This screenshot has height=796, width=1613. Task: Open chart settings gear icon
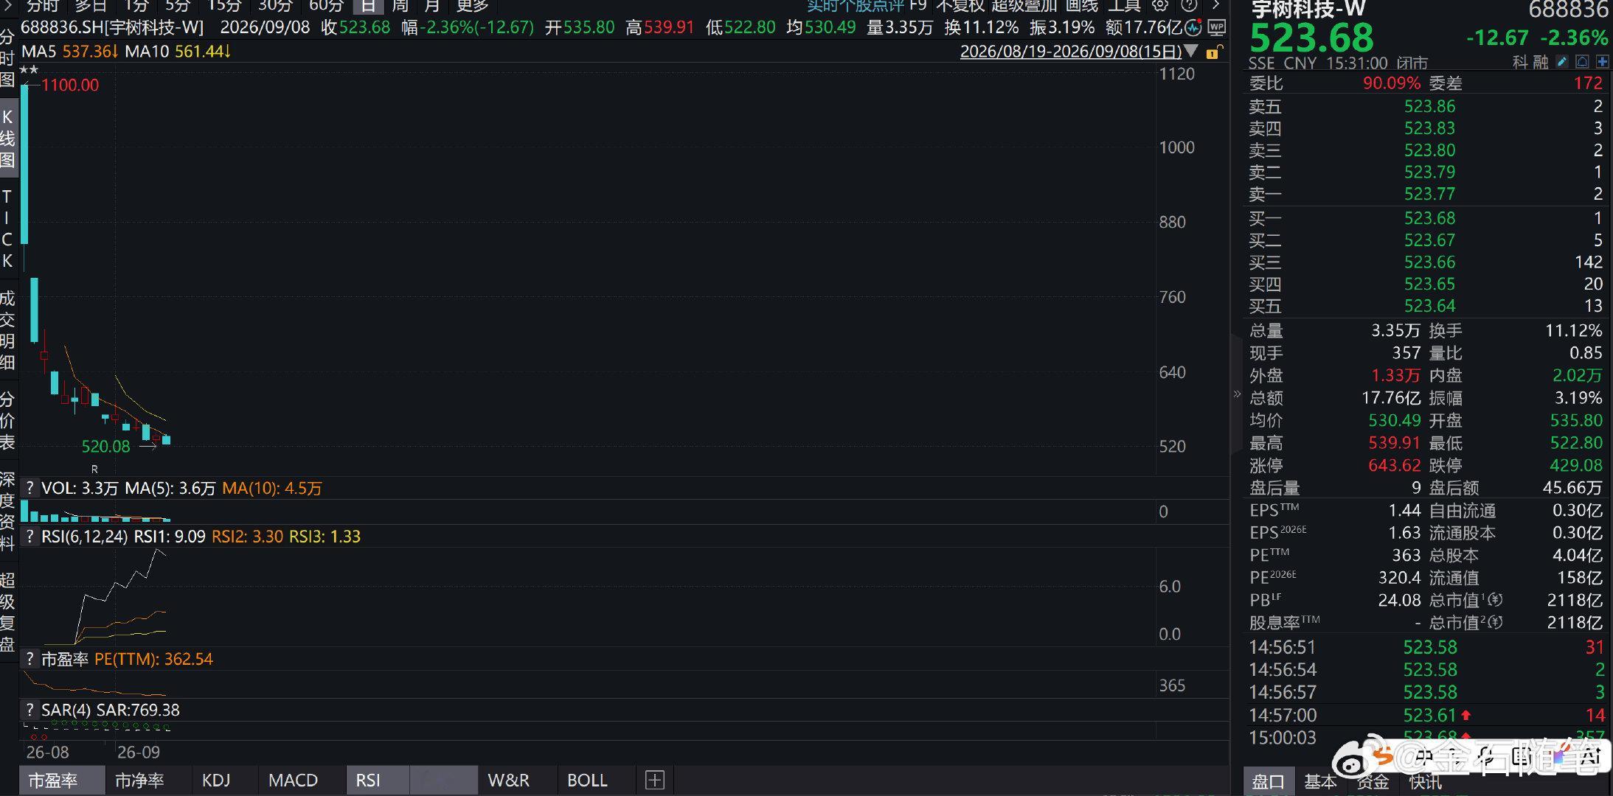click(1160, 5)
